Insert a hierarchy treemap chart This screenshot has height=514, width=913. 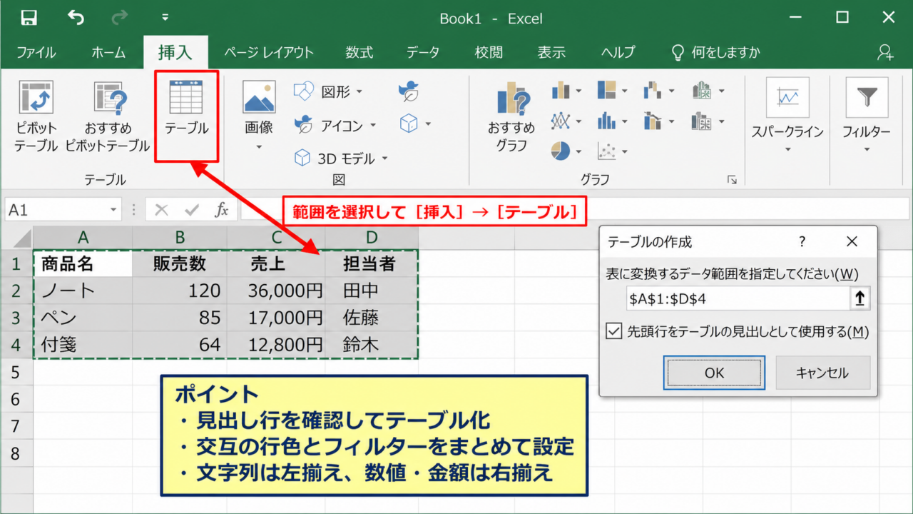[x=612, y=91]
